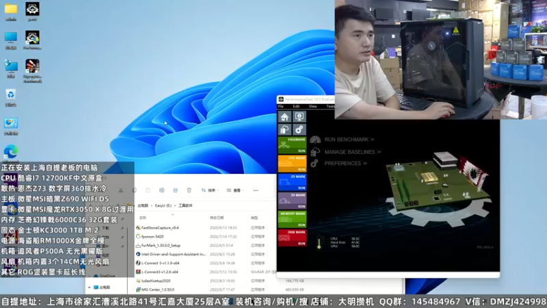Run the PassMark full test tile
547x308 pixels.
[293, 145]
